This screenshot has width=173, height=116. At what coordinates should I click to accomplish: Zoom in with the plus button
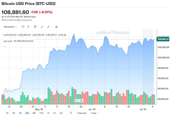[x=81, y=101]
